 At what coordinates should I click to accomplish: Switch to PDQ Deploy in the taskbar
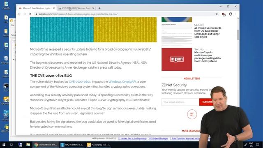pyautogui.click(x=99, y=145)
